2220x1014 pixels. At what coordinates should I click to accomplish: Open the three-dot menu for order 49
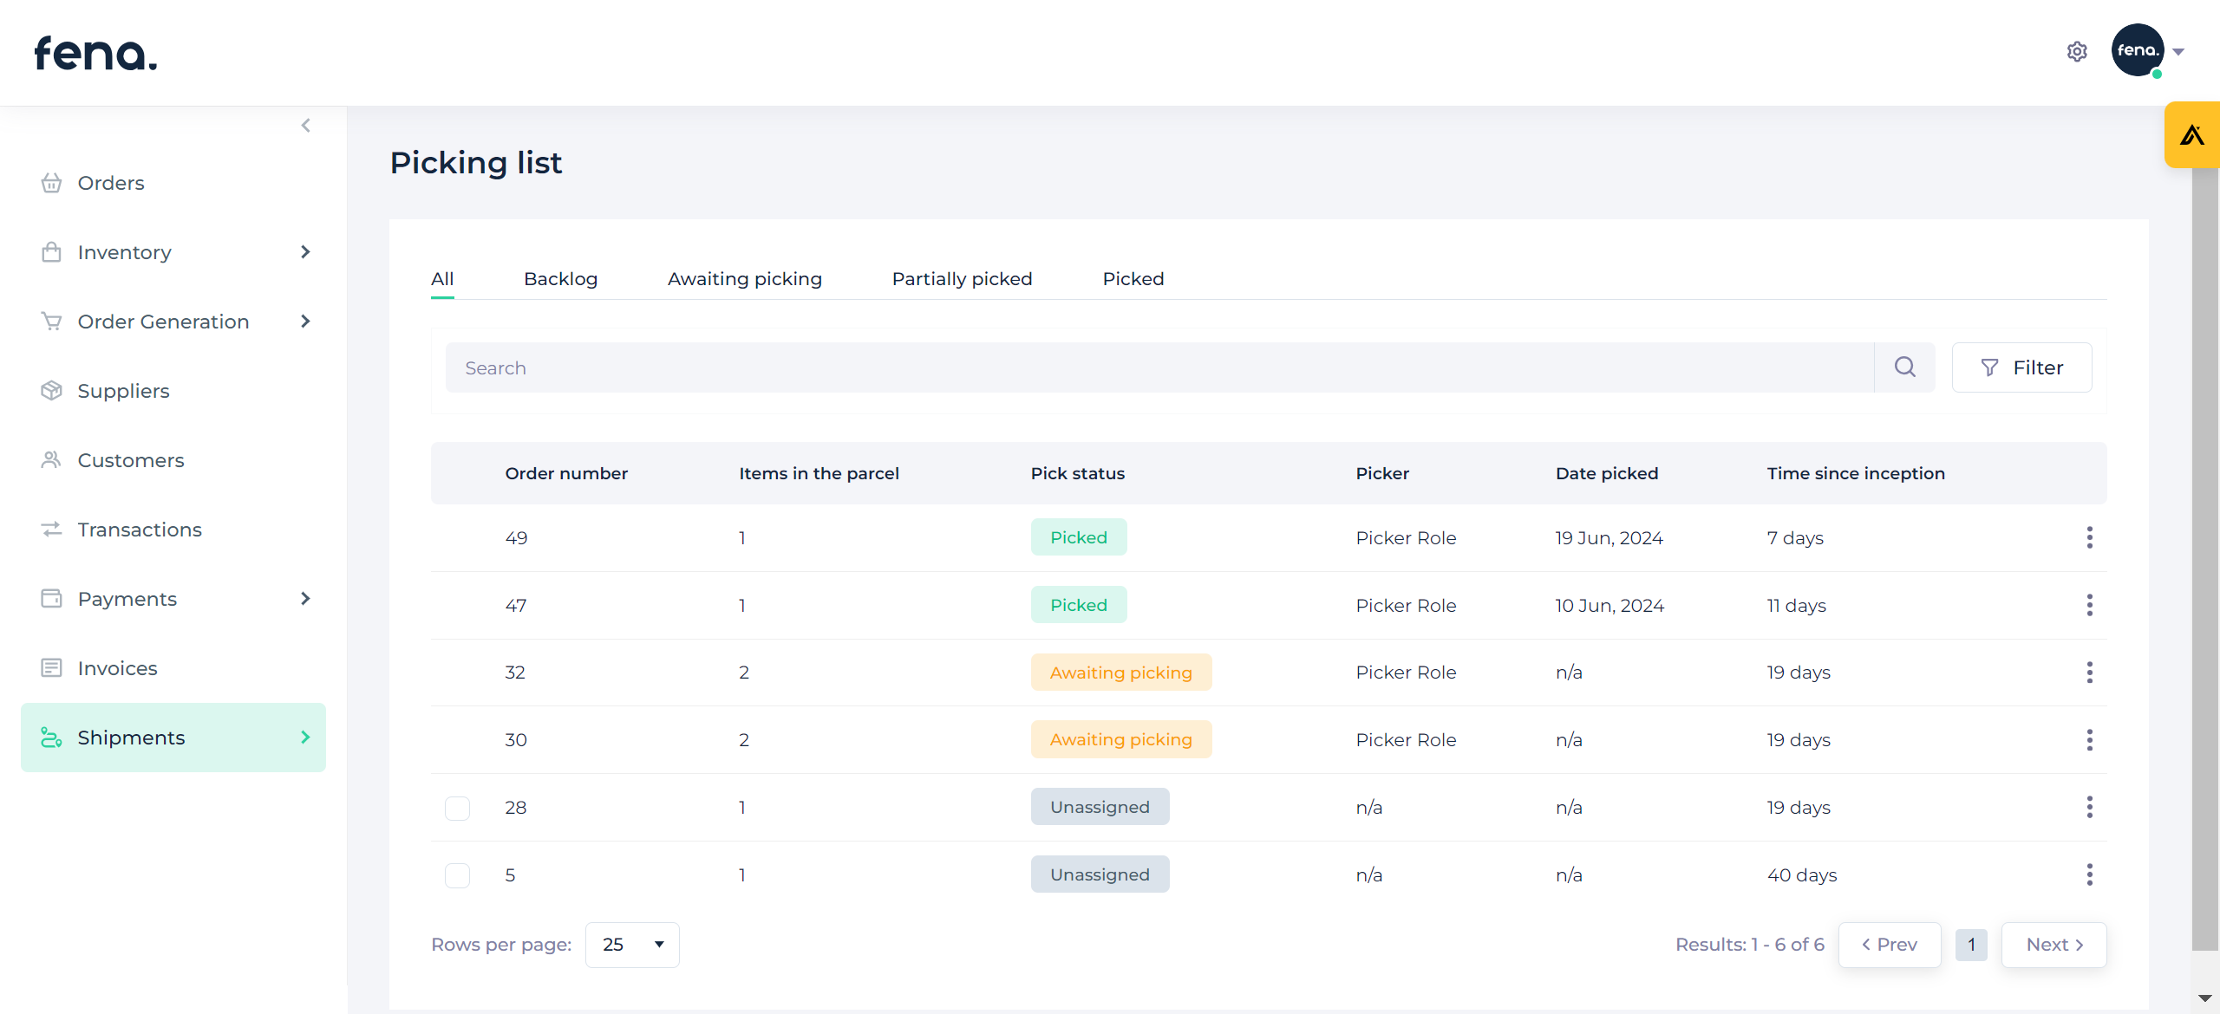tap(2089, 538)
